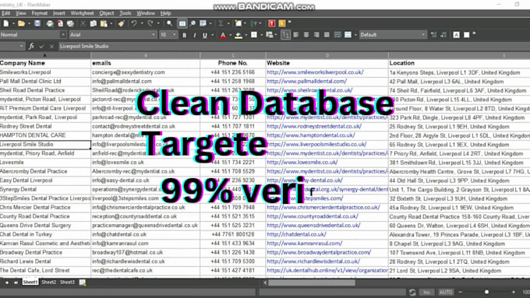Undo the last action with the Undo arrow
Image resolution: width=530 pixels, height=298 pixels.
[134, 23]
